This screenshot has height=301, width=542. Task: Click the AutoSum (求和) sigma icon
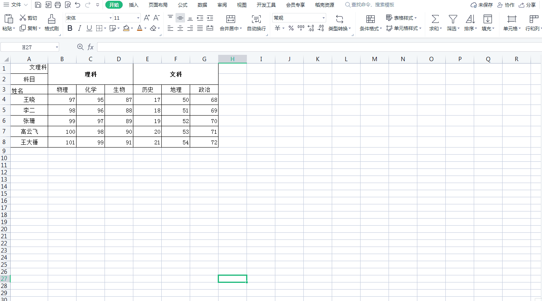[435, 19]
